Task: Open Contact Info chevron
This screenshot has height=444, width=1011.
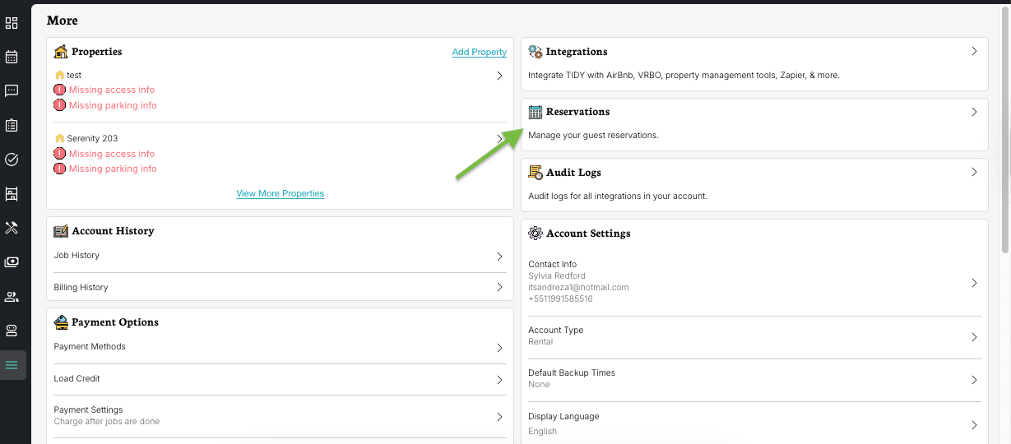Action: [974, 283]
